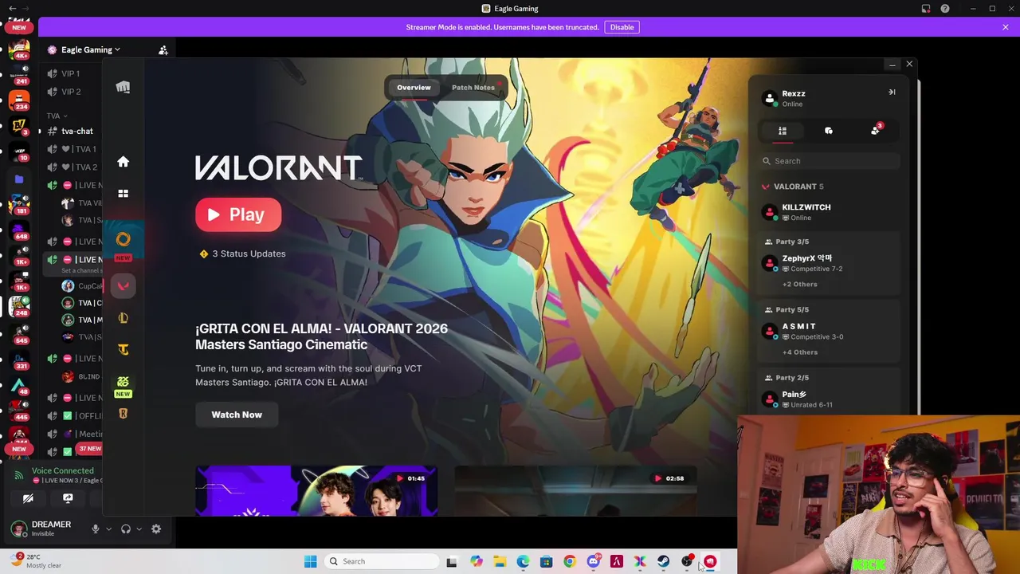Click the Windows Start button
Viewport: 1020px width, 574px height.
[310, 561]
